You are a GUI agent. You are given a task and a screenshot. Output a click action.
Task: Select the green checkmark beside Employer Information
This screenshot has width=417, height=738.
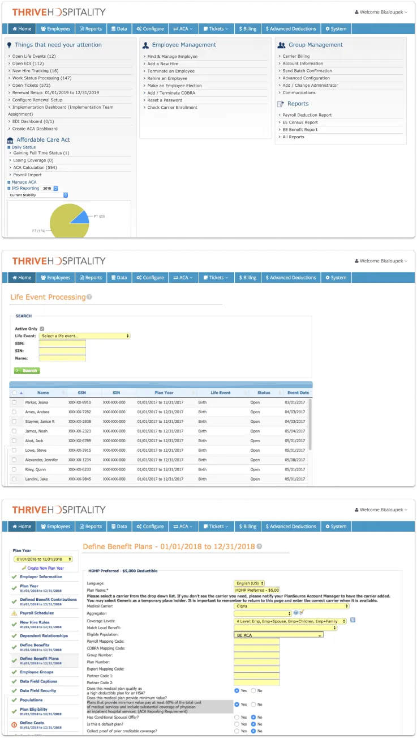pos(14,577)
